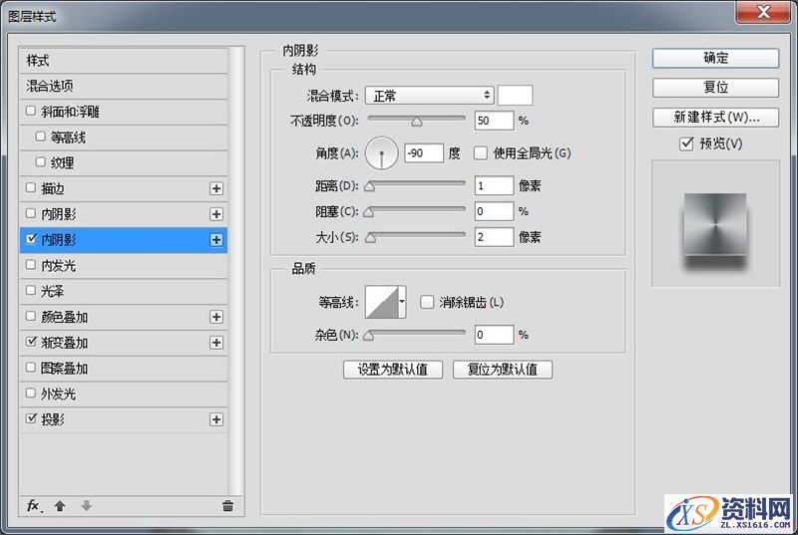Enable 斜面和浮雕 checkbox

[x=31, y=111]
